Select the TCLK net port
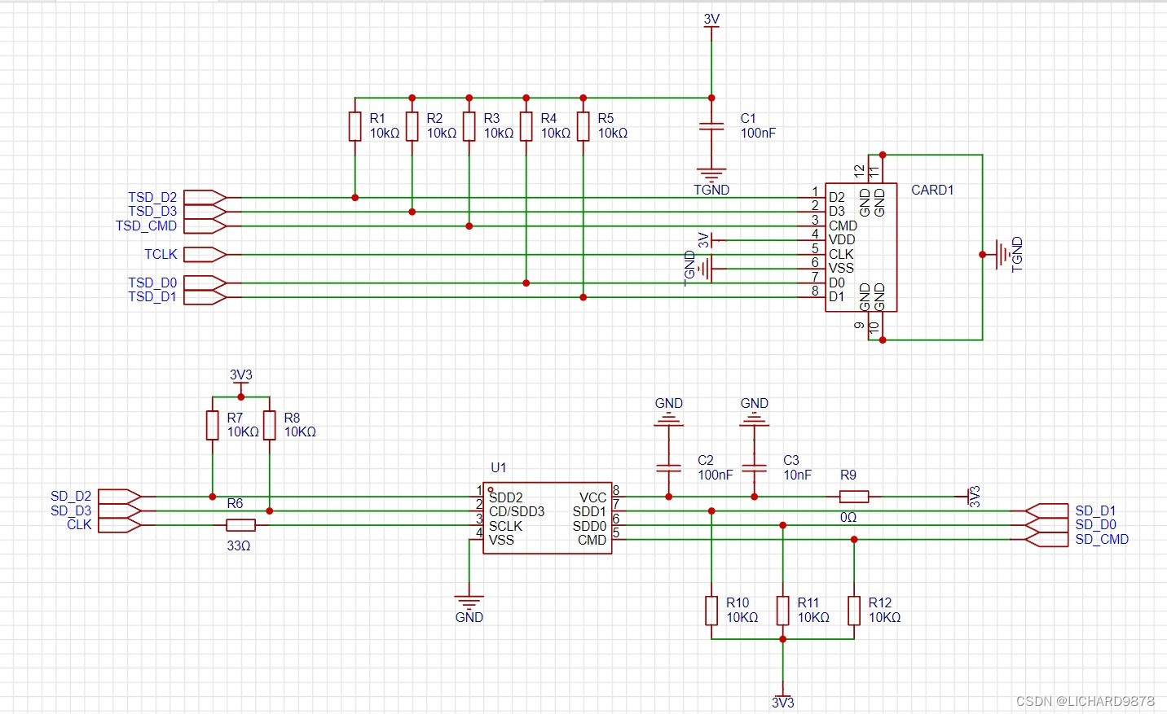Screen dimensions: 1167x714 click(205, 255)
